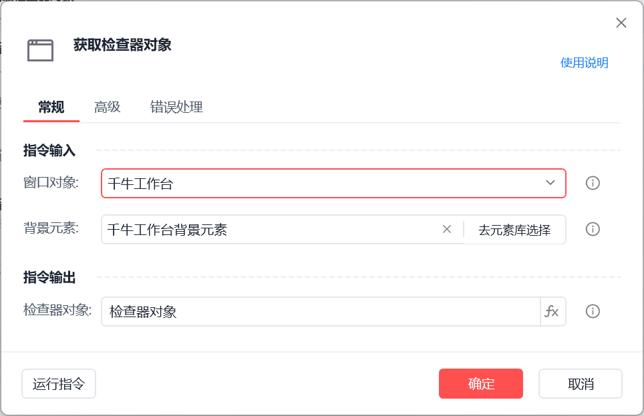Focus the 检查器对象 output variable field

coord(321,312)
